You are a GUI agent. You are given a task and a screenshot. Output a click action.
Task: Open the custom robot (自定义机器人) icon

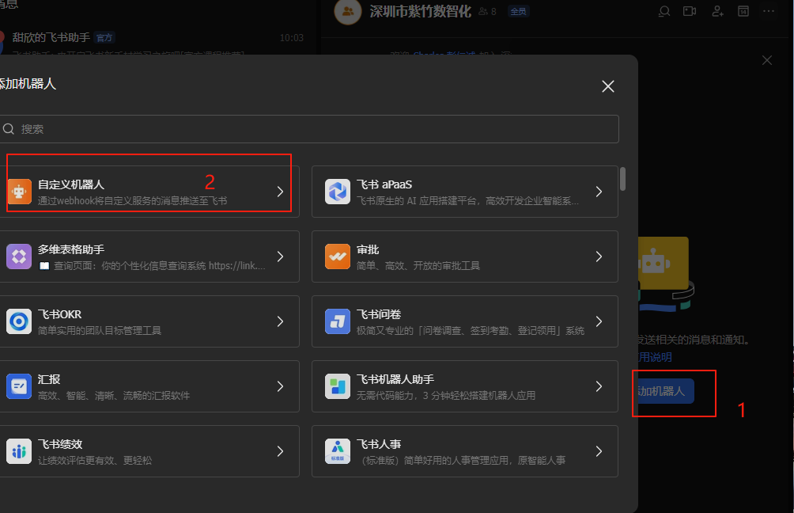(19, 192)
